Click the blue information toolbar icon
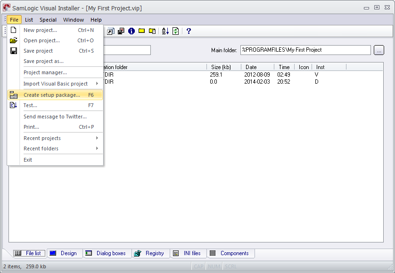This screenshot has height=273, width=395. pyautogui.click(x=132, y=31)
